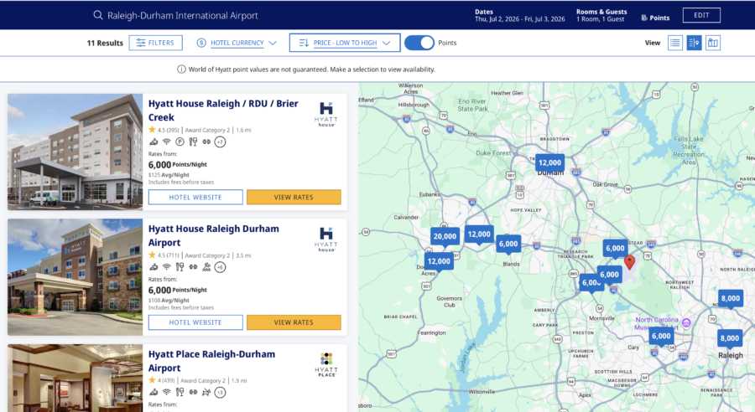Toggle the Points switch off

419,43
